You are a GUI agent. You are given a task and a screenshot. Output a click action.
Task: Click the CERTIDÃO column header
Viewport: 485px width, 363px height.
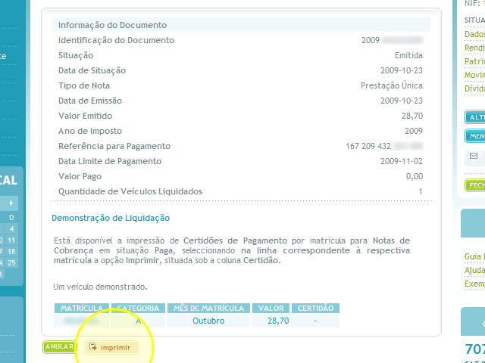(x=315, y=308)
